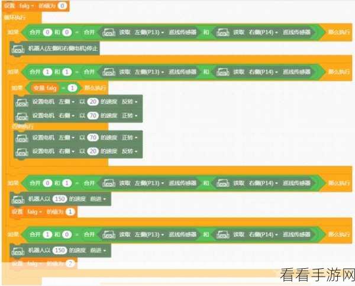Viewport: 355px width, 286px height.
Task: Open 左侧(P13) dropdown in 合并 0 和 1 row
Action: click(x=149, y=183)
